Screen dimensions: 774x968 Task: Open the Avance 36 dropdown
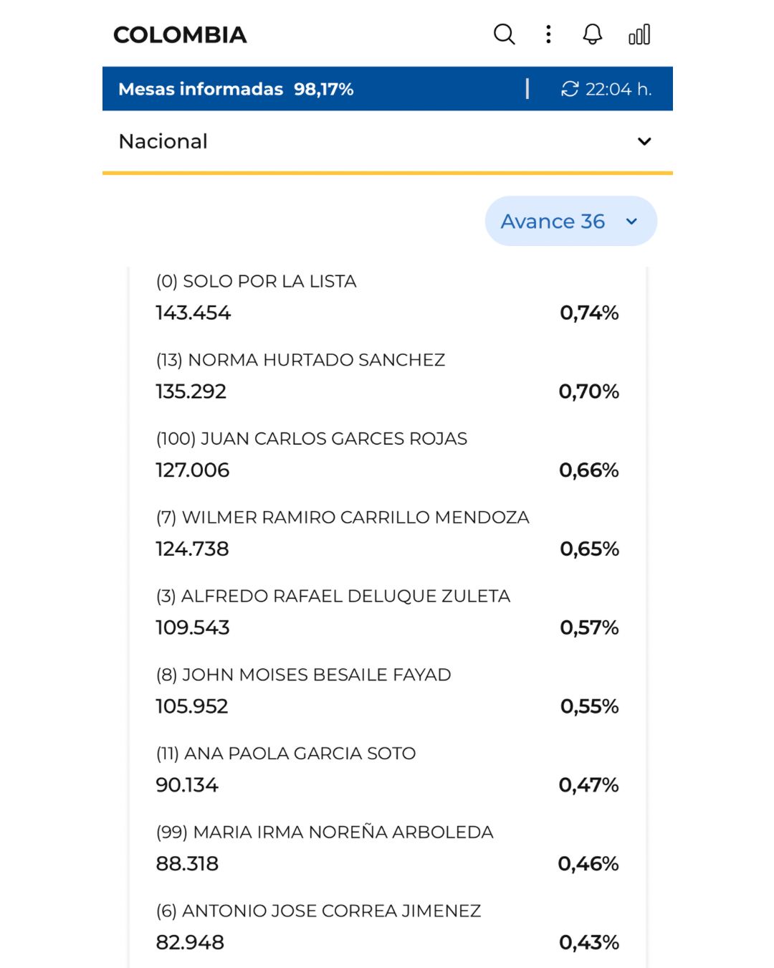click(570, 221)
